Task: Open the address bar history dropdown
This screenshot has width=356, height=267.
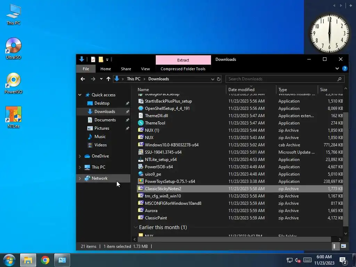Action: click(212, 79)
